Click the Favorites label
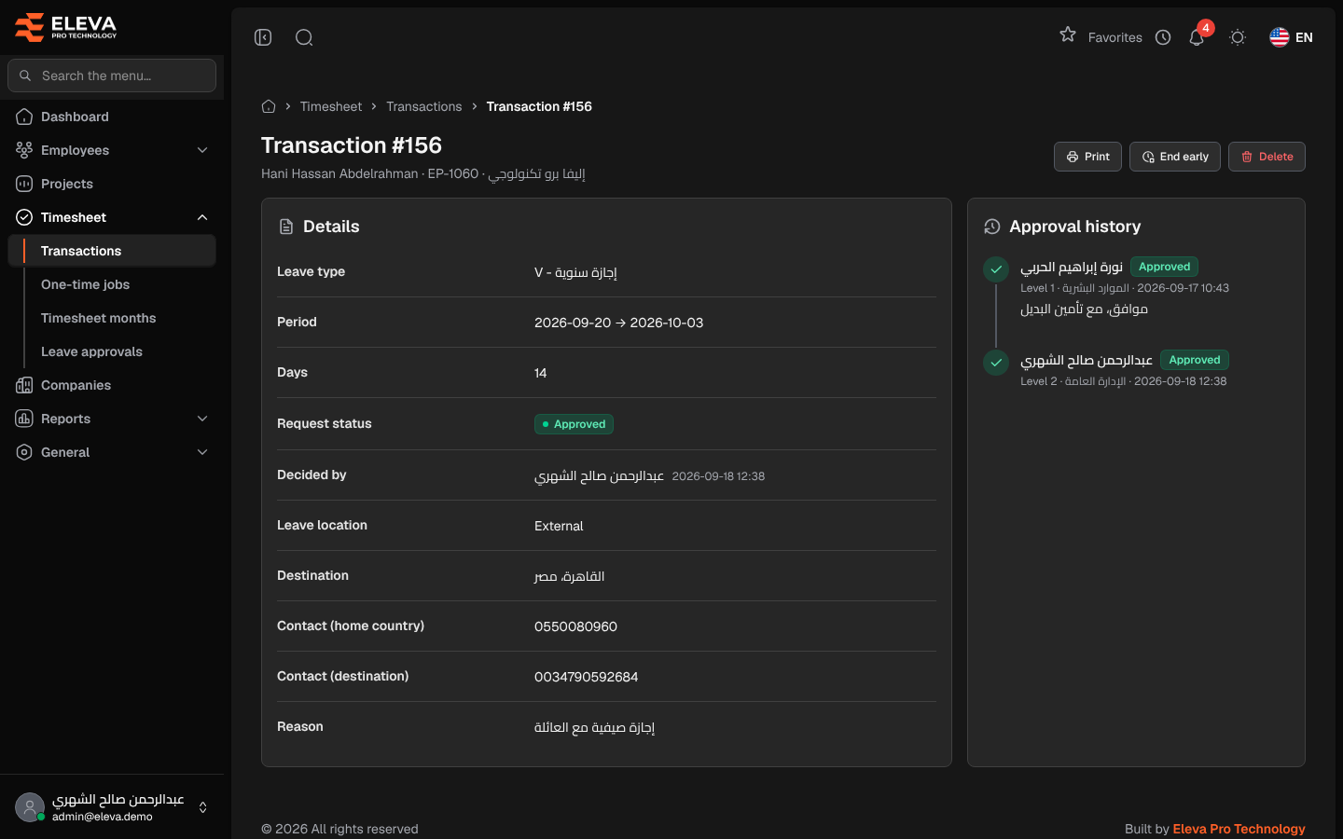 [x=1115, y=37]
